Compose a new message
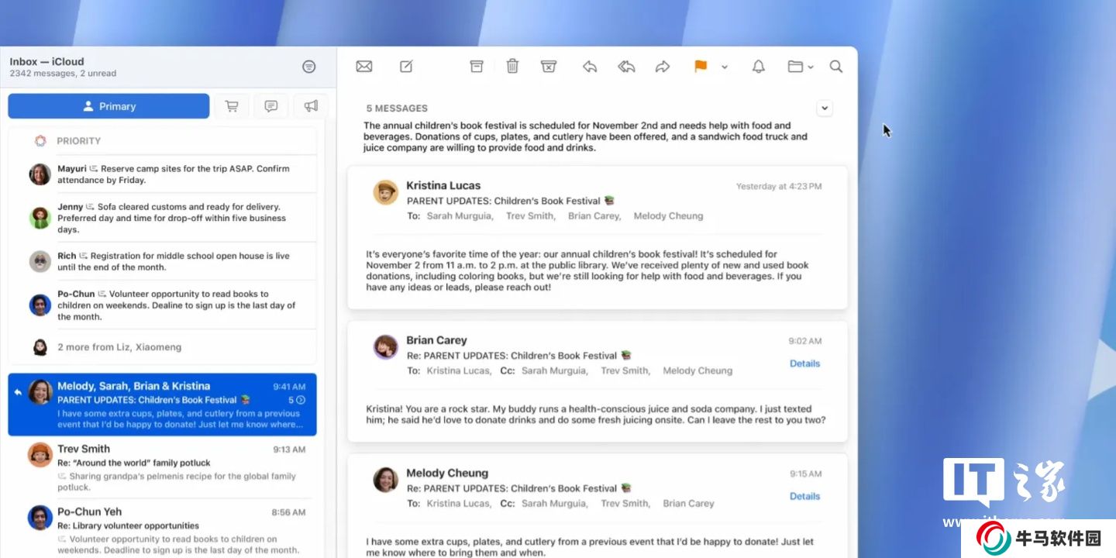 pos(406,67)
